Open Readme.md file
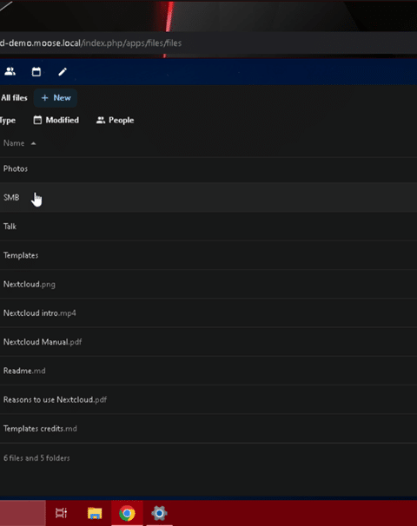Image resolution: width=417 pixels, height=526 pixels. point(24,371)
